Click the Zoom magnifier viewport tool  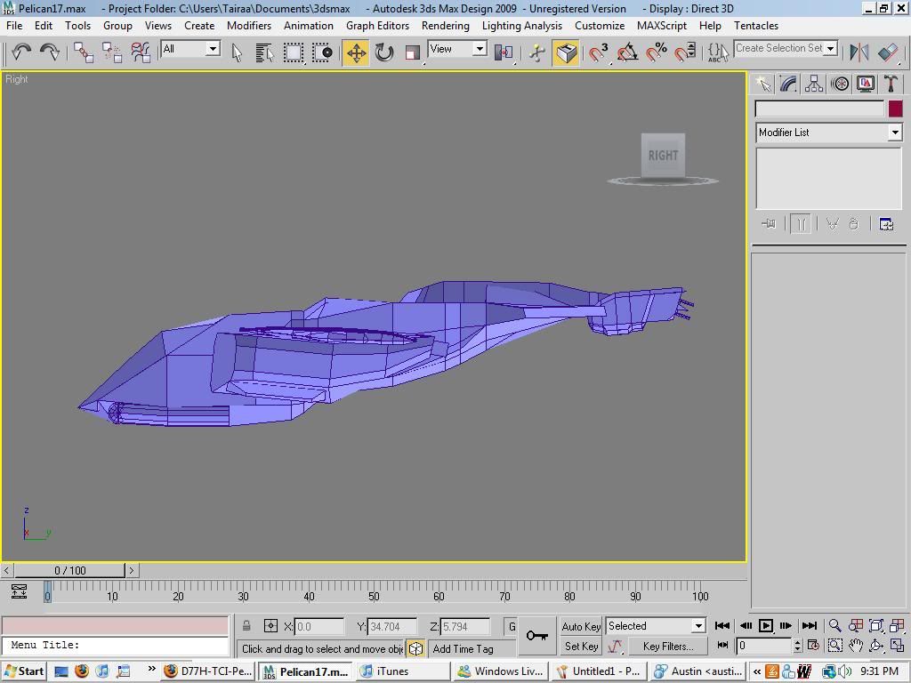click(x=834, y=625)
